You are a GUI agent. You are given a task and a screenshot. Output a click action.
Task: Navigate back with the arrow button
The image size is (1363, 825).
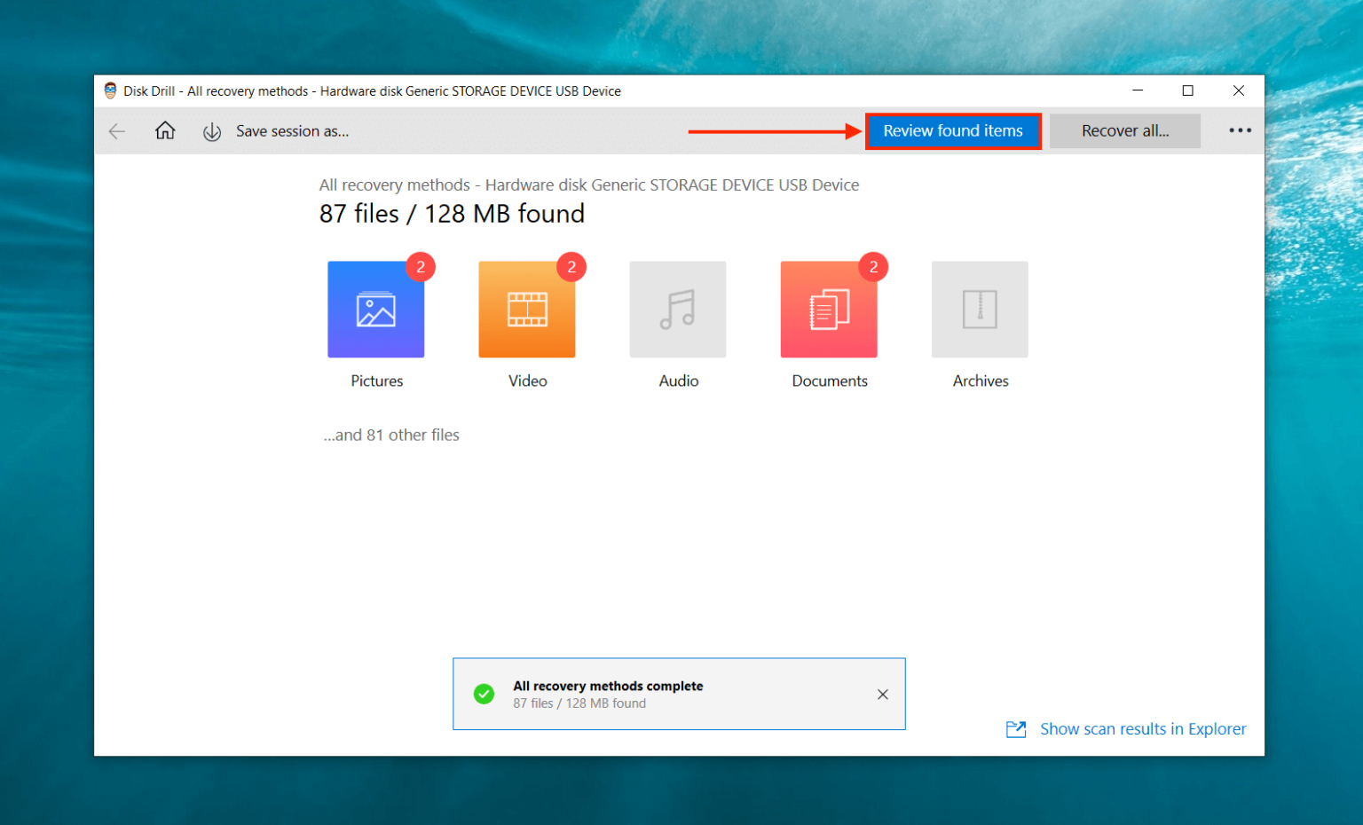(x=116, y=130)
